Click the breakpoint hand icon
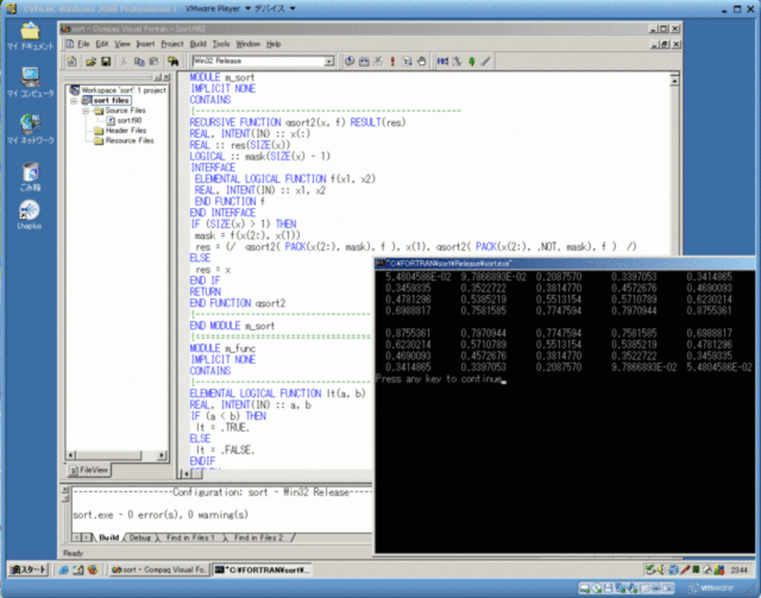 click(x=421, y=61)
